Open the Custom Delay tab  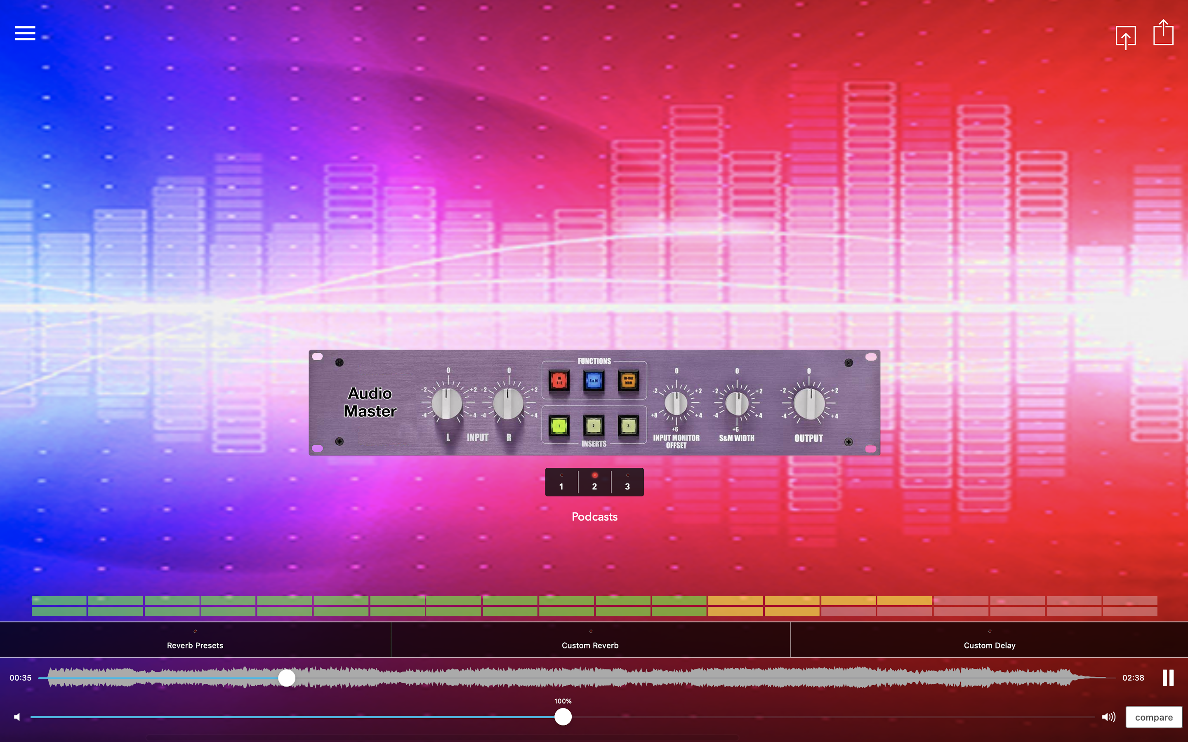989,640
